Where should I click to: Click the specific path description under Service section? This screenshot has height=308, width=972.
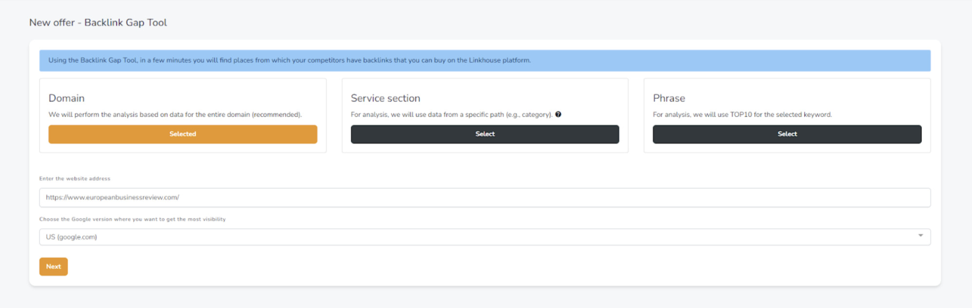pos(451,115)
